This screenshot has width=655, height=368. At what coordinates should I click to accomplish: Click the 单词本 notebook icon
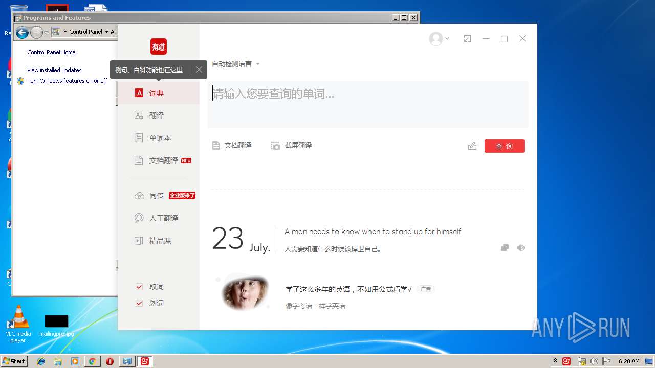point(139,138)
